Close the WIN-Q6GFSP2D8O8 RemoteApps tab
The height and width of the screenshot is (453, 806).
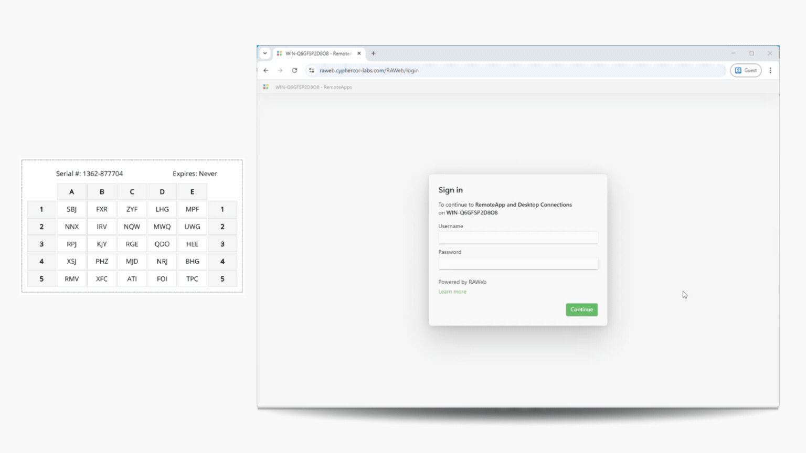pos(359,53)
